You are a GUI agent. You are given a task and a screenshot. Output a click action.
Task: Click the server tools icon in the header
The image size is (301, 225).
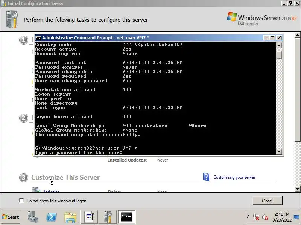(x=12, y=19)
